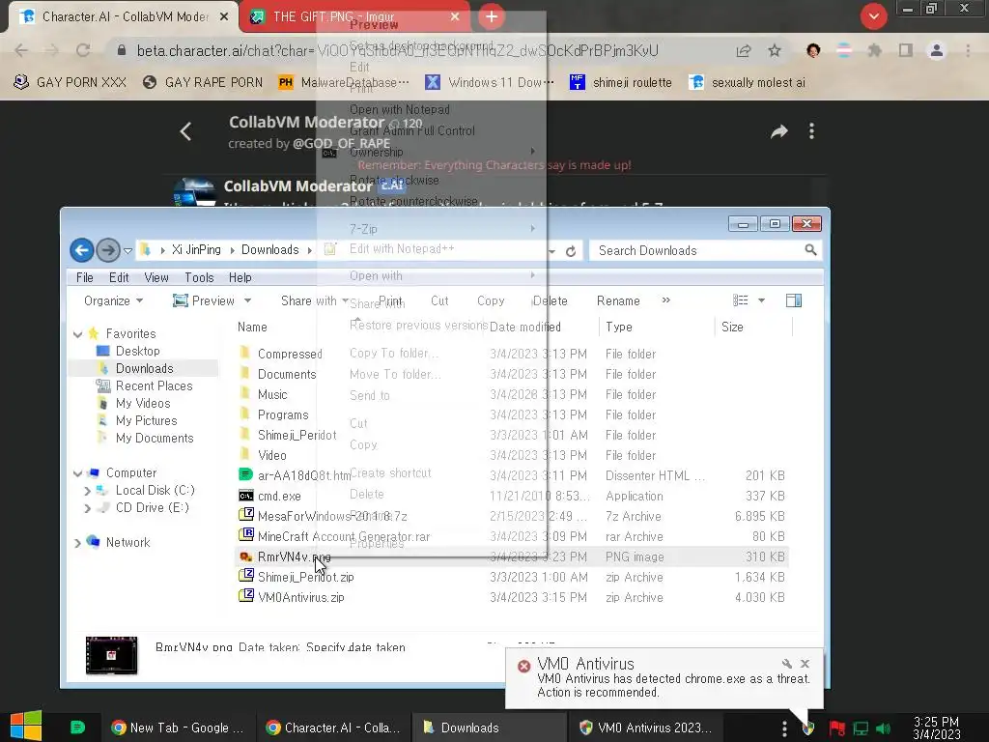Toggle Chrome side panel icon
This screenshot has width=989, height=742.
coord(906,50)
